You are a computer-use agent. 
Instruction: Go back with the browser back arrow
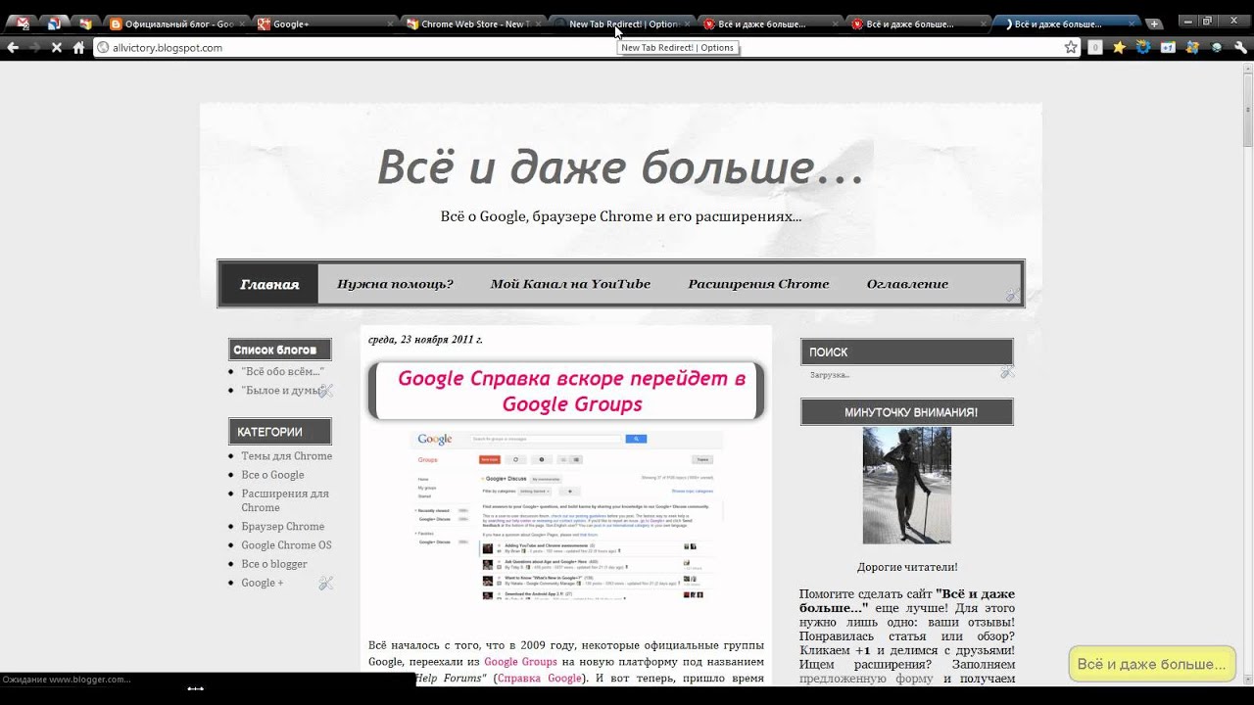(x=13, y=47)
